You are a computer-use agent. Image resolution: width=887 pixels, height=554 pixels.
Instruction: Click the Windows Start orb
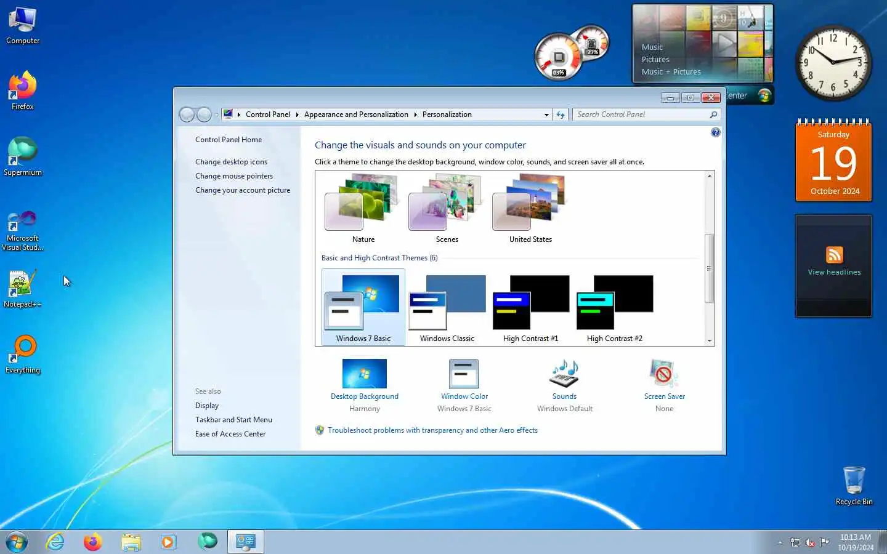click(17, 542)
